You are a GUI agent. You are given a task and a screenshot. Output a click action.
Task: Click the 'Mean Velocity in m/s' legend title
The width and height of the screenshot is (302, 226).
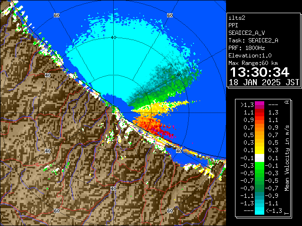[x=287, y=158]
